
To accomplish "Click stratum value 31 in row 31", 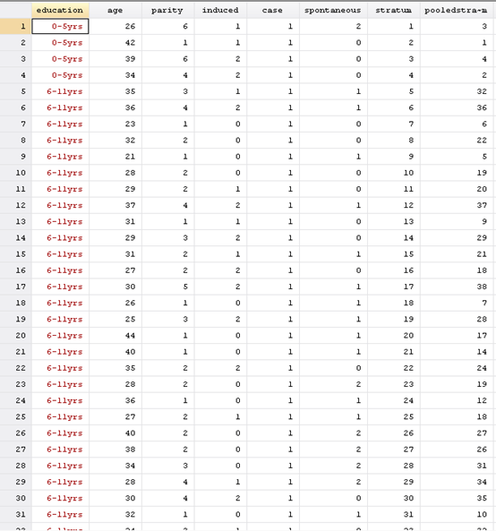I will [394, 514].
